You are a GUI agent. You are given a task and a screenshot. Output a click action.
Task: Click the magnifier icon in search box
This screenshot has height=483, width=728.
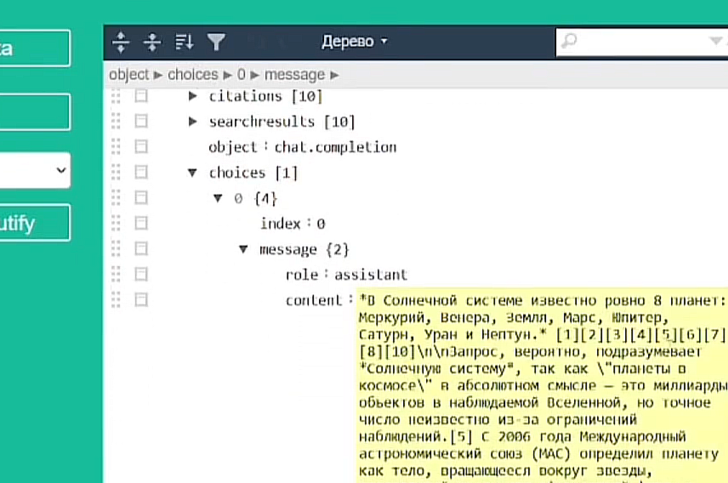(x=569, y=41)
